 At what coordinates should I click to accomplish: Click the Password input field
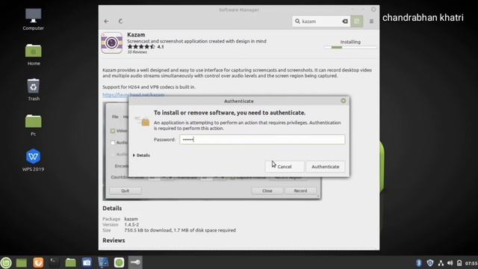pyautogui.click(x=262, y=140)
